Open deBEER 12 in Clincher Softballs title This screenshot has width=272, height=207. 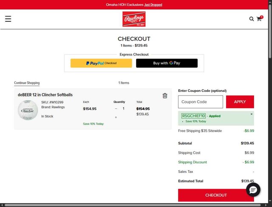point(45,95)
